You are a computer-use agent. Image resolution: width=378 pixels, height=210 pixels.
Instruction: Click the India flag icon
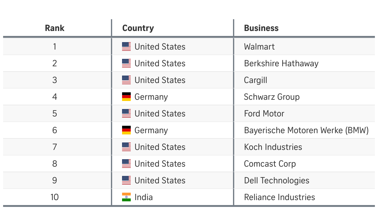[x=126, y=197]
